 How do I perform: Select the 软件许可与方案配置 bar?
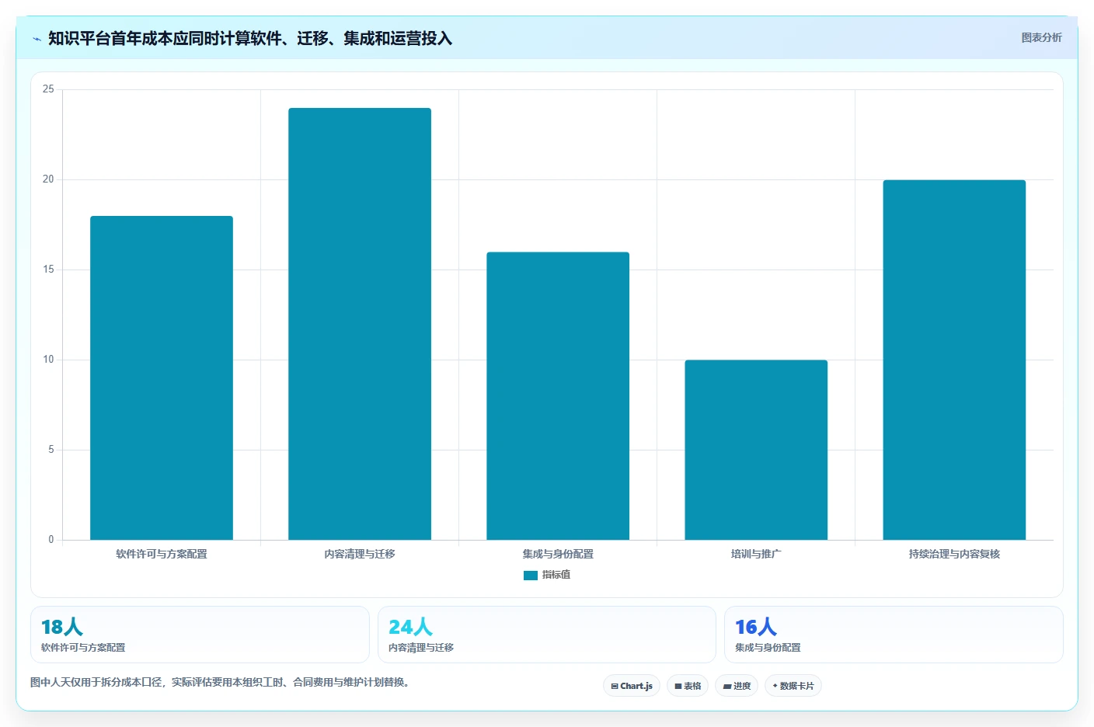click(162, 377)
